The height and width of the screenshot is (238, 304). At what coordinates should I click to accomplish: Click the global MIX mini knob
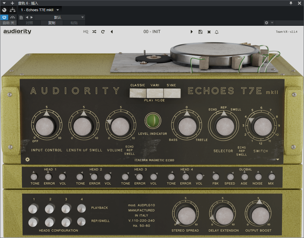coord(271,177)
